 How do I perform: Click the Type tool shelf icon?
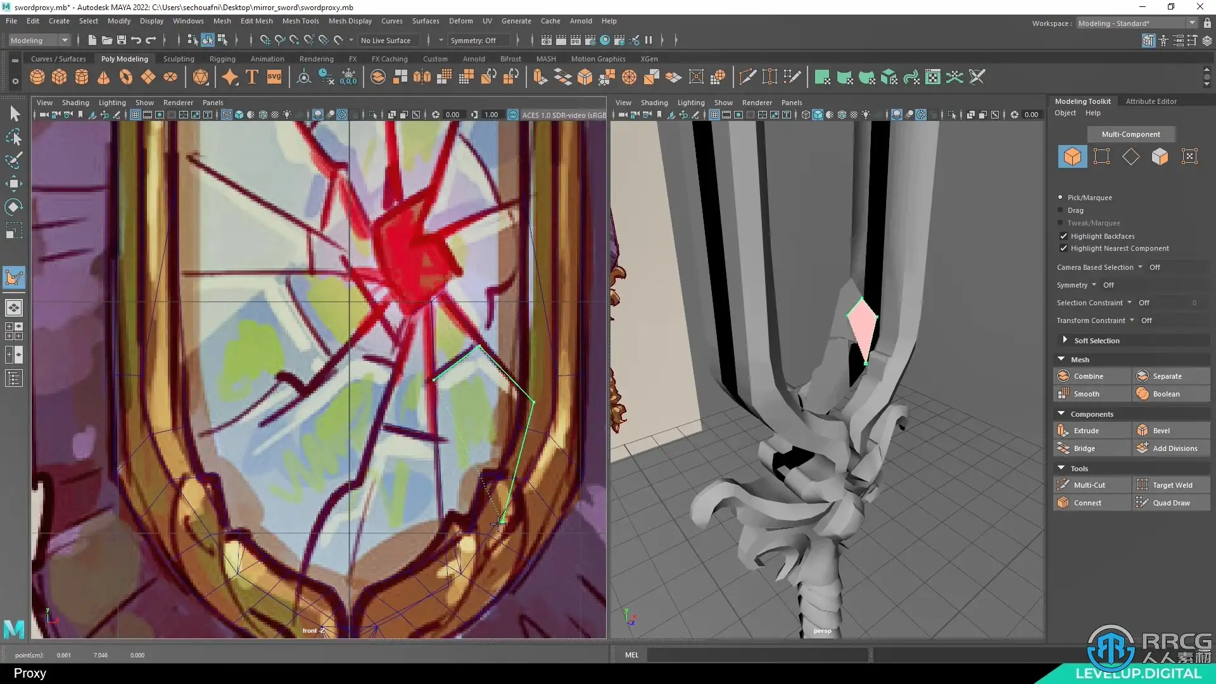[251, 77]
